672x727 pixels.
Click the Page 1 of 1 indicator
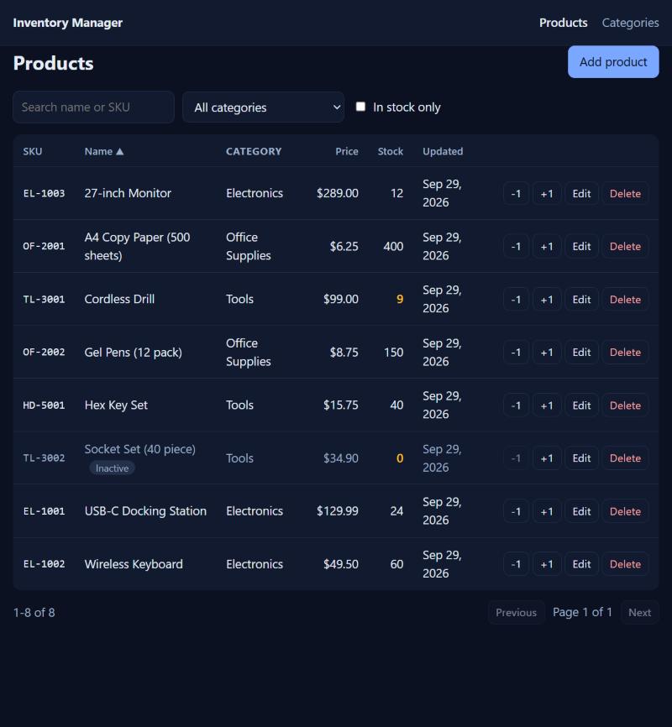click(582, 613)
